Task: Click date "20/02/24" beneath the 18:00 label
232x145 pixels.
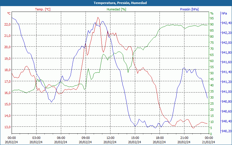Action: point(160,142)
